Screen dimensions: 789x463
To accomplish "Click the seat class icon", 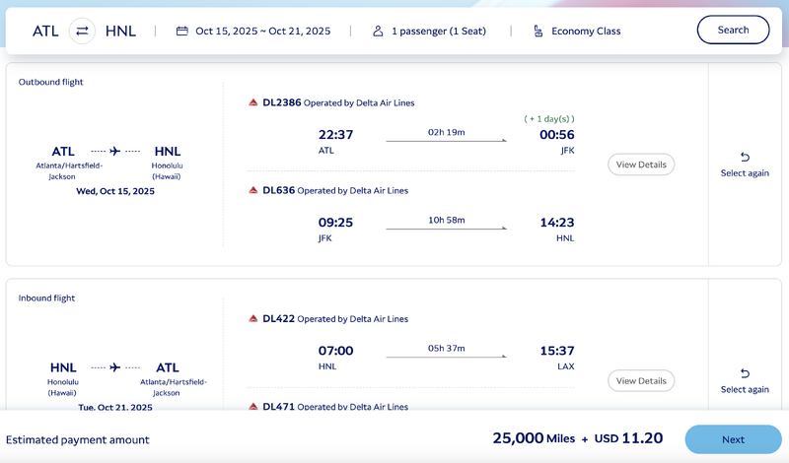I will 538,31.
